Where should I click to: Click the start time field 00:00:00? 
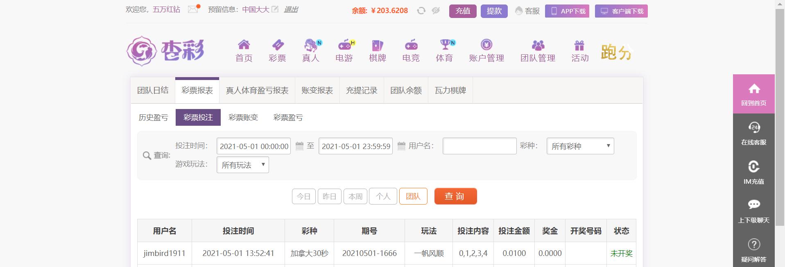(x=253, y=146)
